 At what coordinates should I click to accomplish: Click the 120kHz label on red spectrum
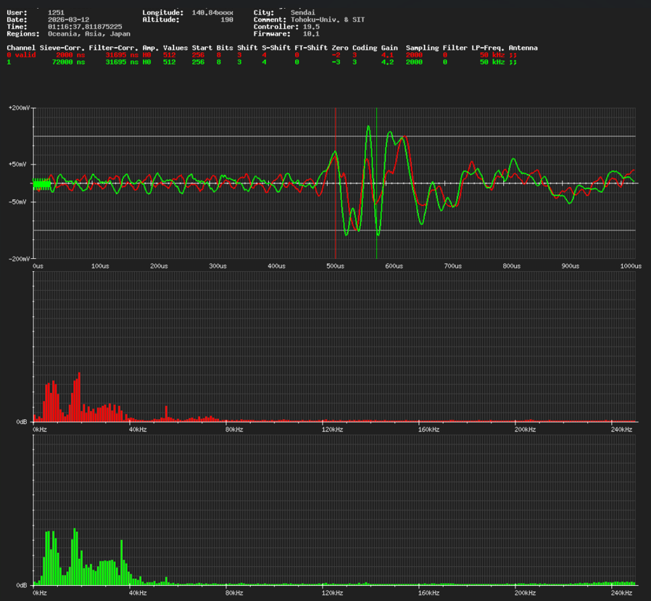331,430
